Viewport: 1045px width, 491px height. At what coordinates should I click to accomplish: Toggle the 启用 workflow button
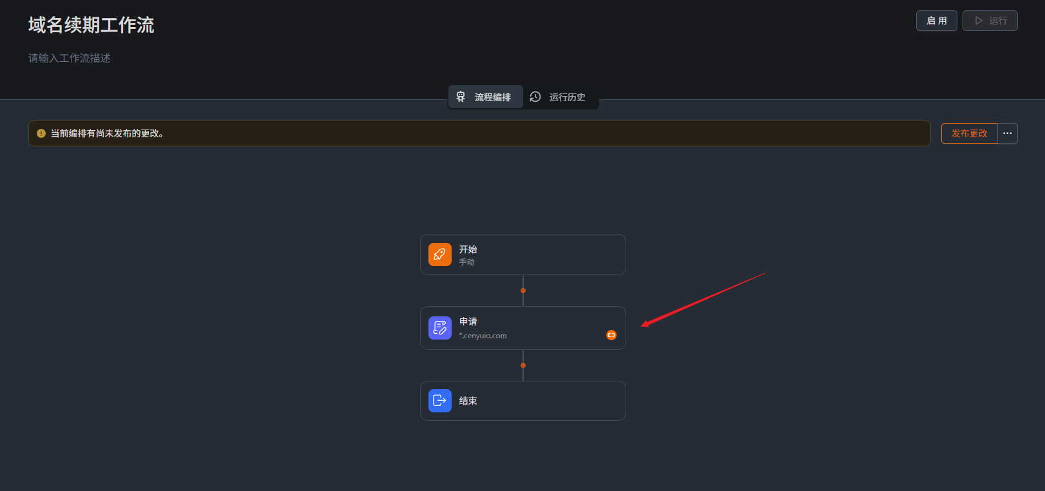[936, 21]
